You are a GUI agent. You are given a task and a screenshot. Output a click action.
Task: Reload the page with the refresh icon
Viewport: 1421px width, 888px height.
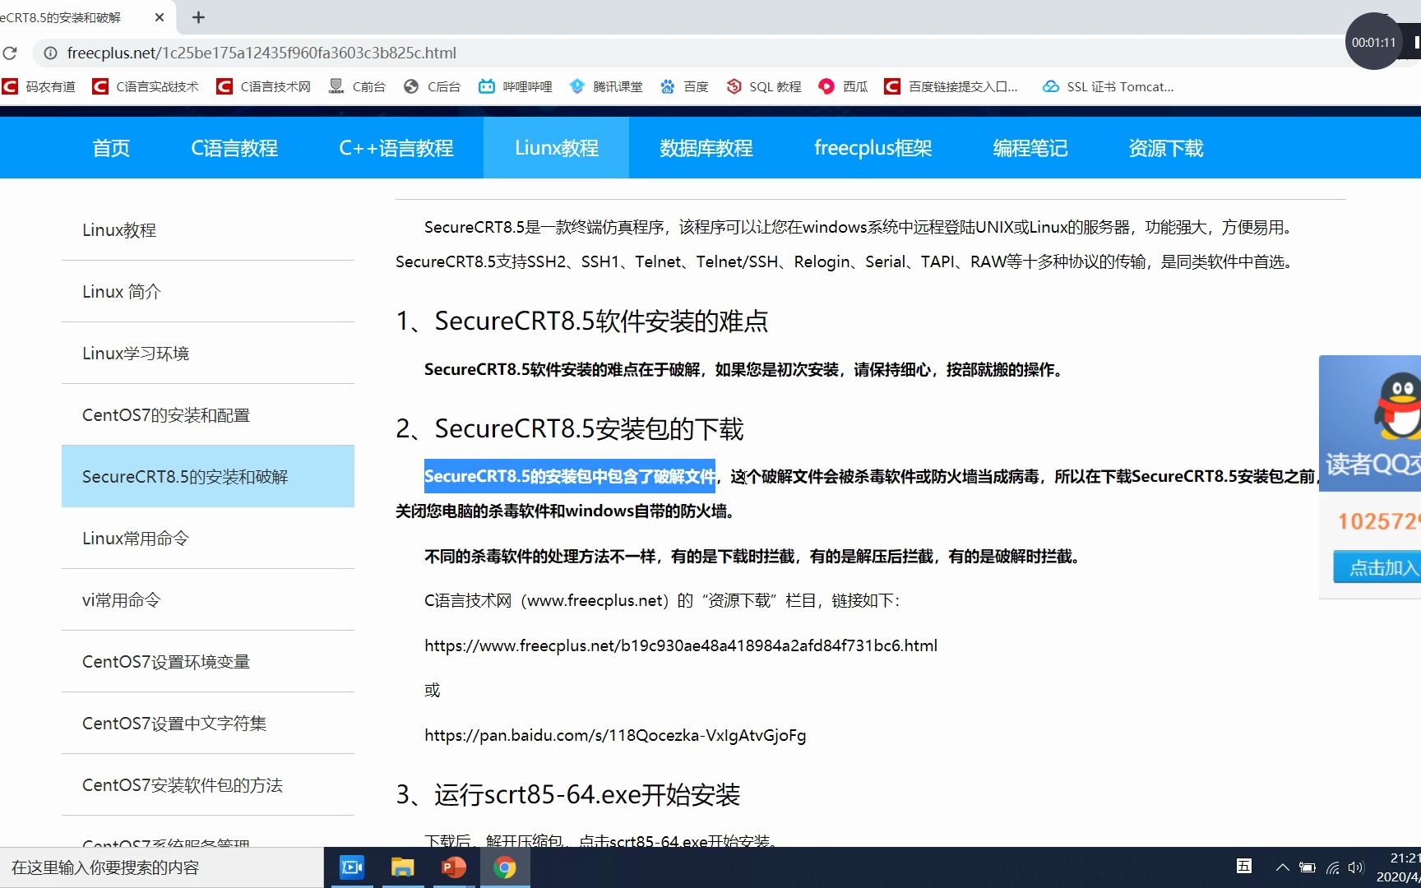click(x=10, y=53)
